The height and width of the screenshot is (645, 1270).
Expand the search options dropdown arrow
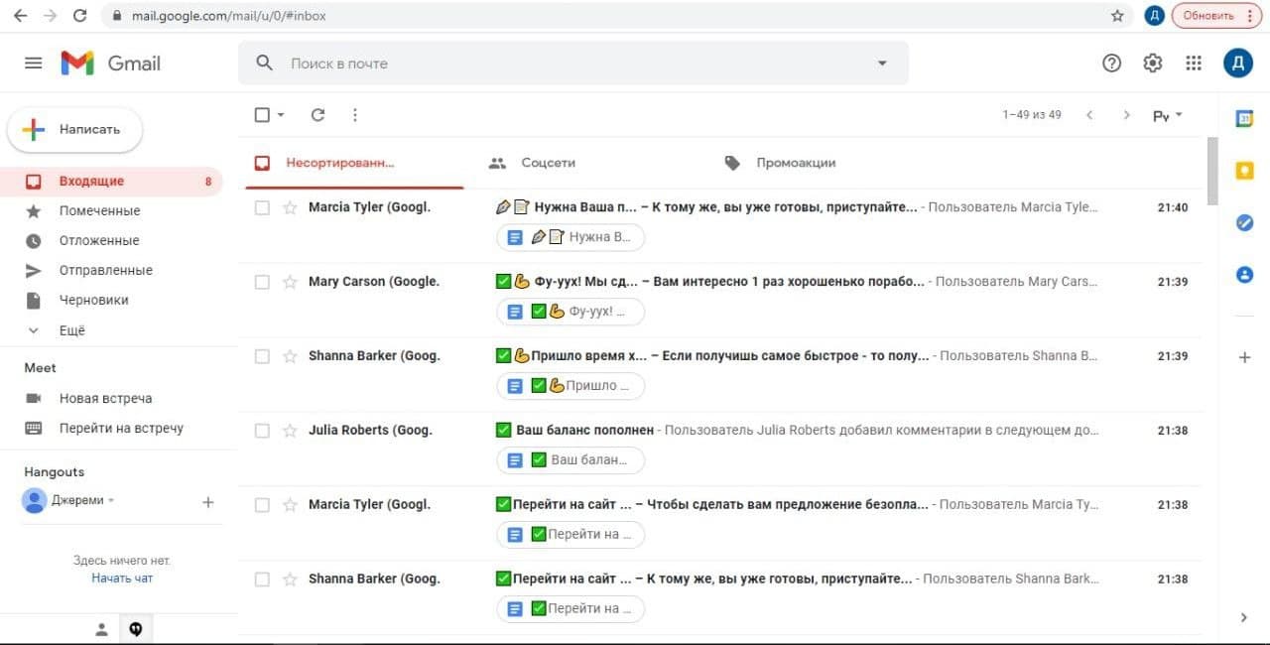click(x=881, y=64)
